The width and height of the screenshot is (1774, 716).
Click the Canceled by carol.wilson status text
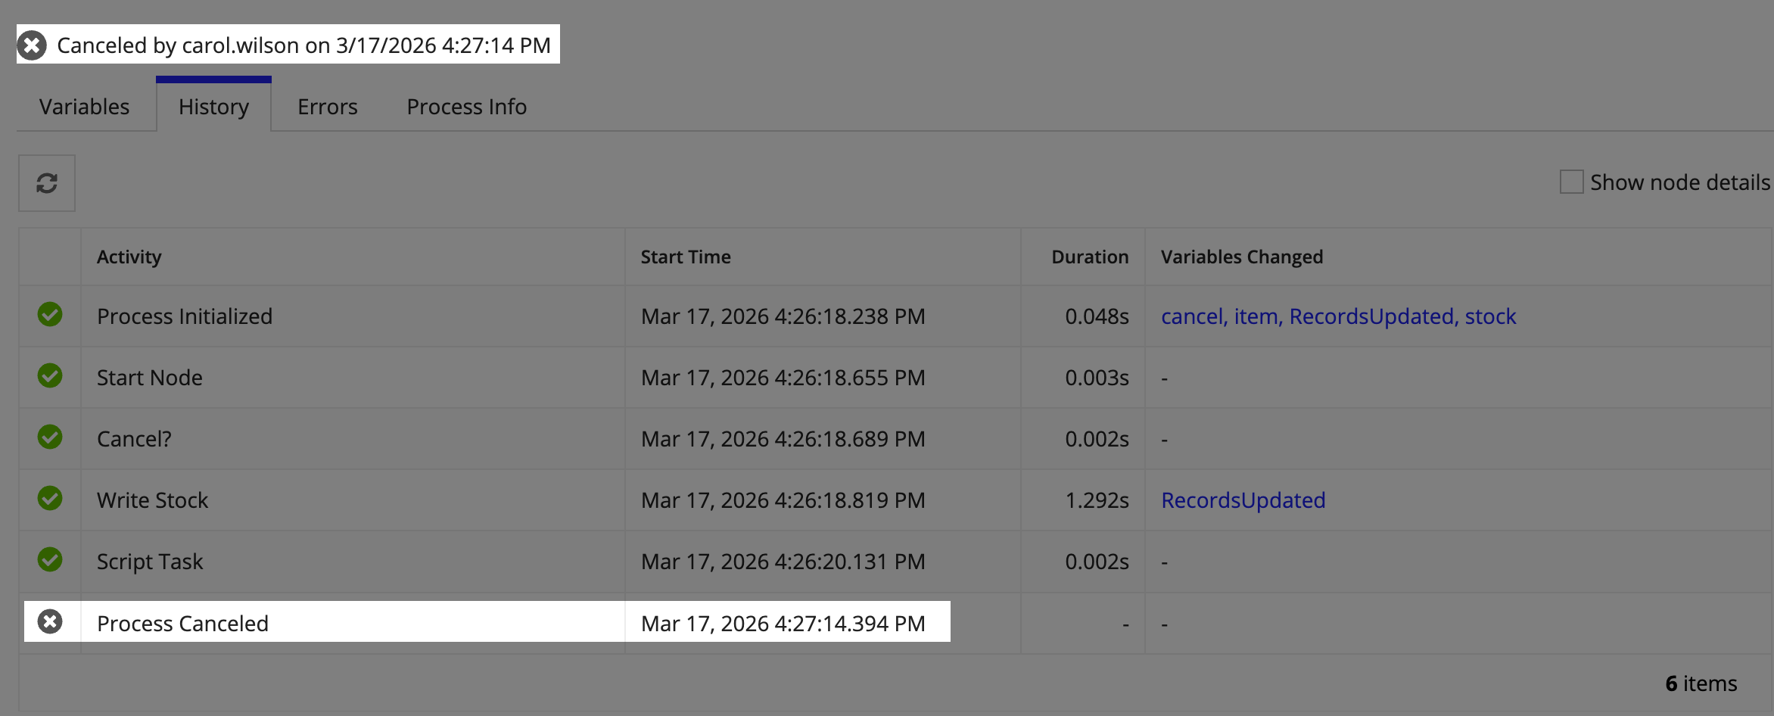pyautogui.click(x=303, y=45)
